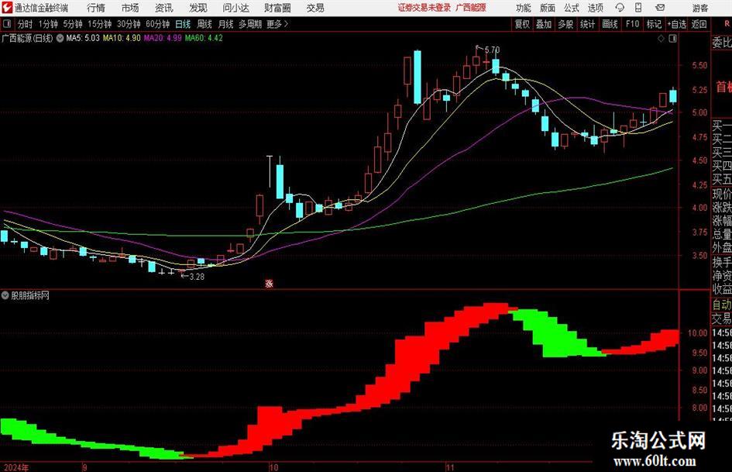This screenshot has width=732, height=472.
Task: Click the 统计 statistics button
Action: click(587, 24)
